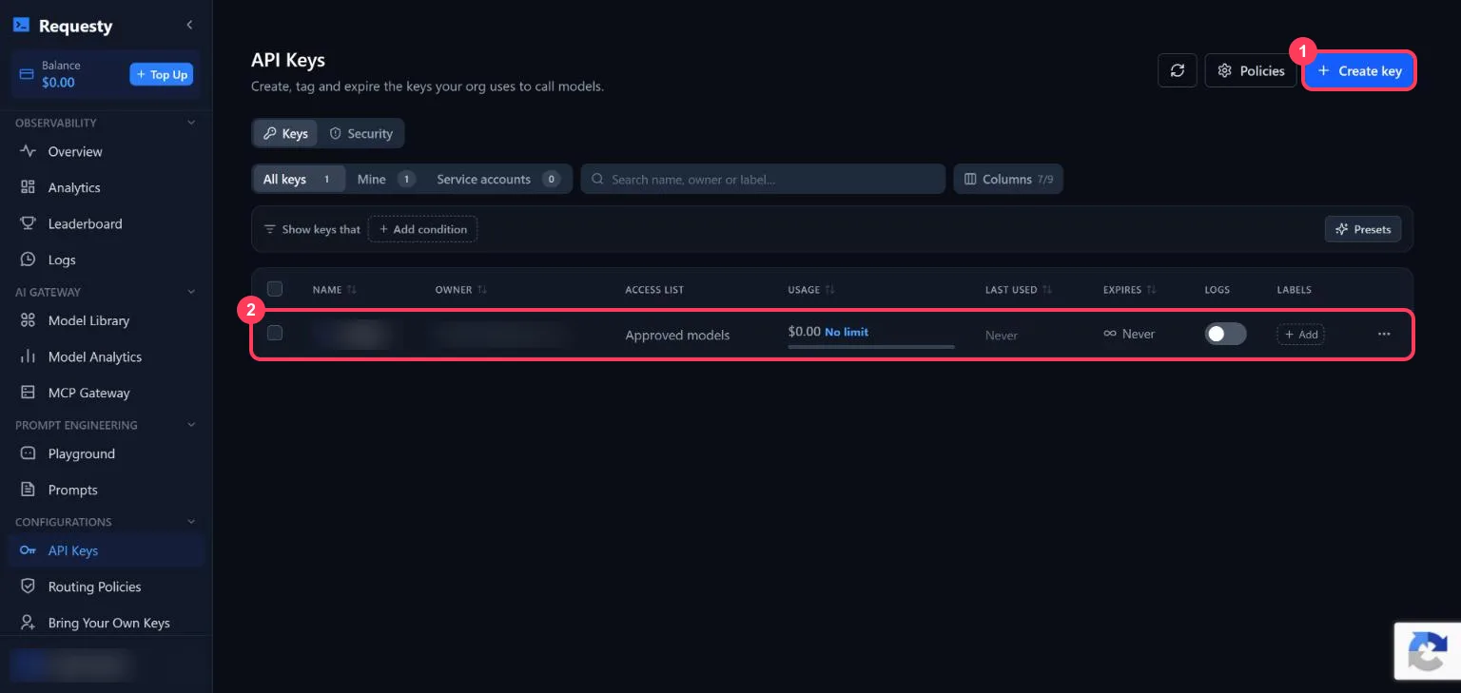Sort by the Name column
This screenshot has width=1461, height=693.
tap(335, 289)
